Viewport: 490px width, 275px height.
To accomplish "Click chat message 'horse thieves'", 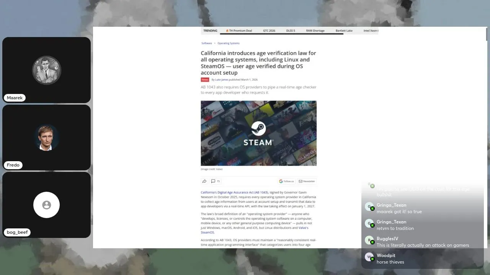I will tap(390, 262).
